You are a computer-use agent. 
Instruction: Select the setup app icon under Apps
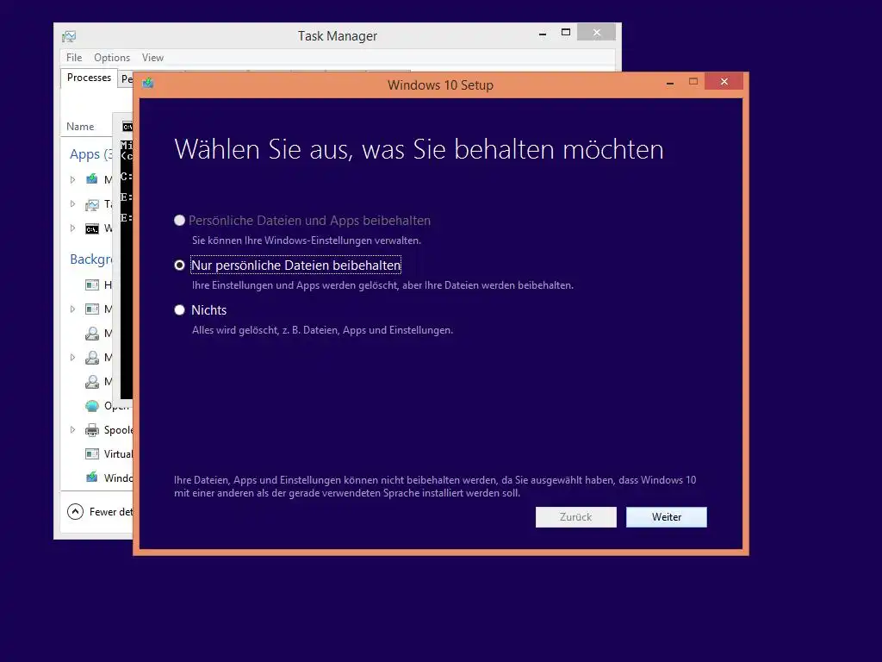[91, 179]
